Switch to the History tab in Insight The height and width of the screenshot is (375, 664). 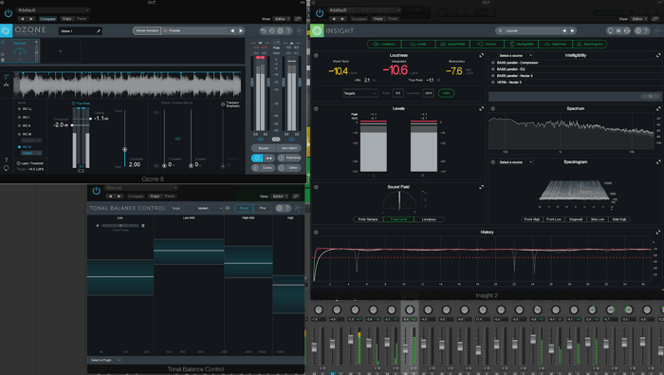click(x=487, y=44)
